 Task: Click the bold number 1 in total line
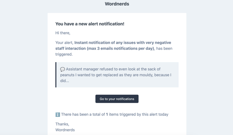(107, 115)
